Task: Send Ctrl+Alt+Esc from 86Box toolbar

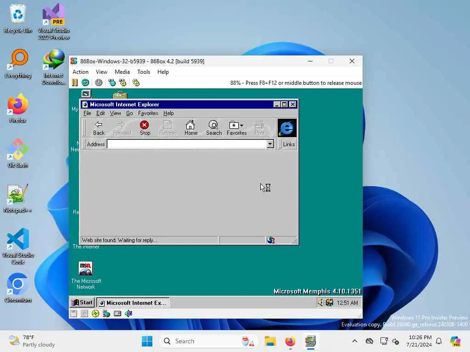Action: [123, 82]
